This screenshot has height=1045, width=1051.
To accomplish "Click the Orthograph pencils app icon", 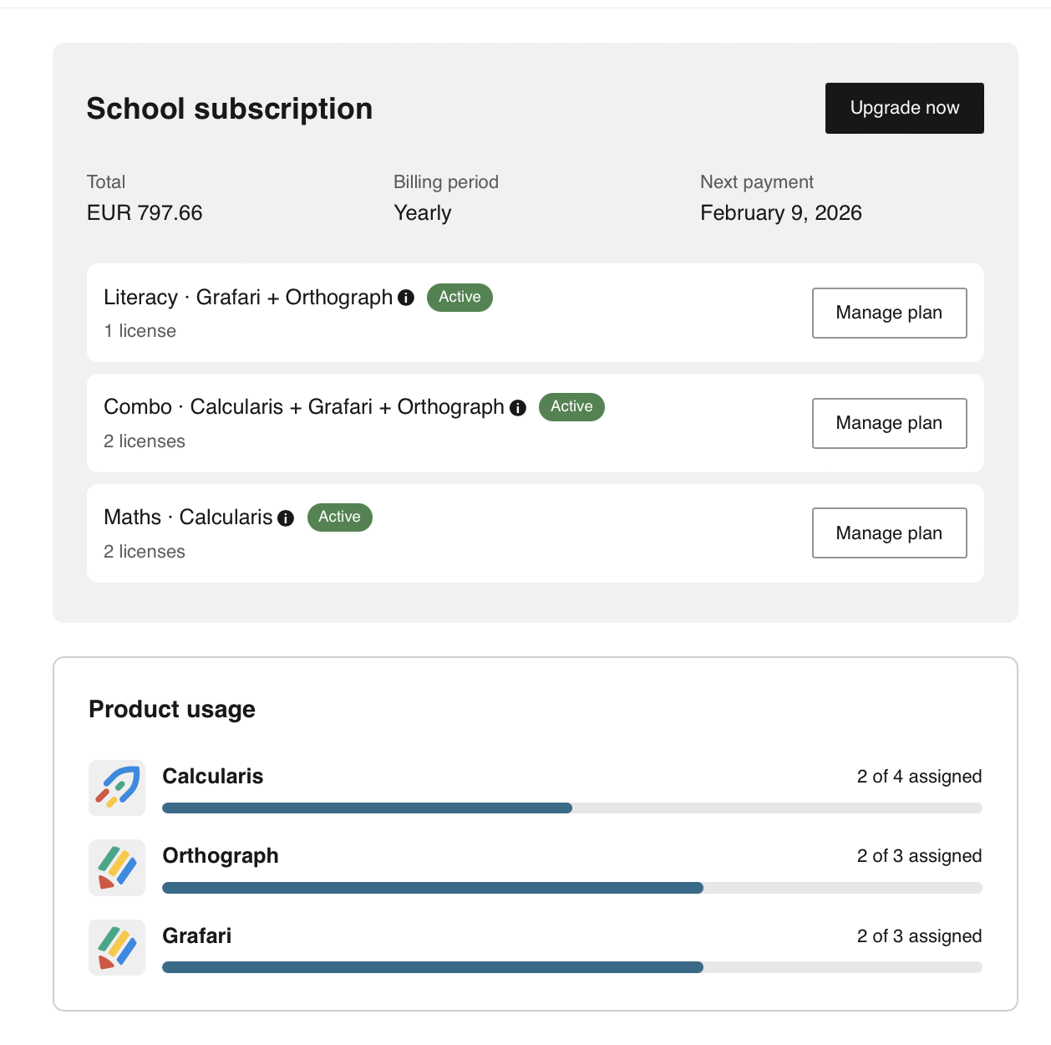I will (117, 868).
